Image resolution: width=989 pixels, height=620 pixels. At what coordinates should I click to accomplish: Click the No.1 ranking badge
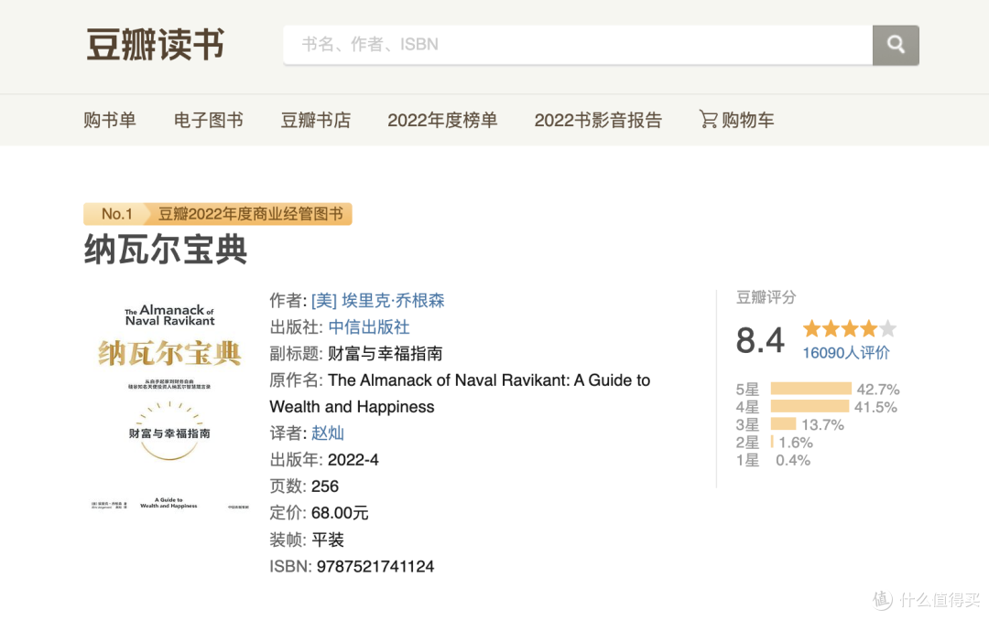click(116, 214)
